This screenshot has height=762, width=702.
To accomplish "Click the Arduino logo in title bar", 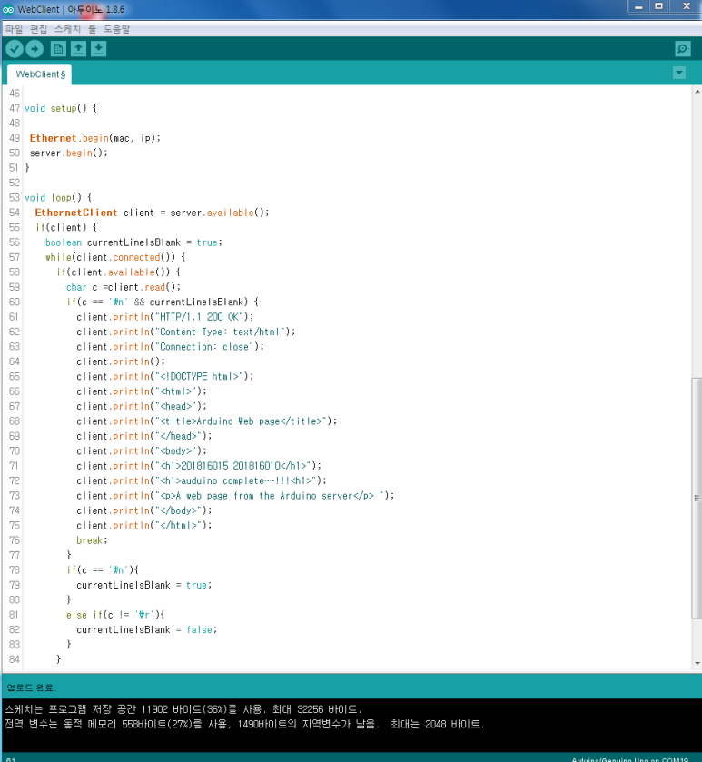I will click(8, 9).
